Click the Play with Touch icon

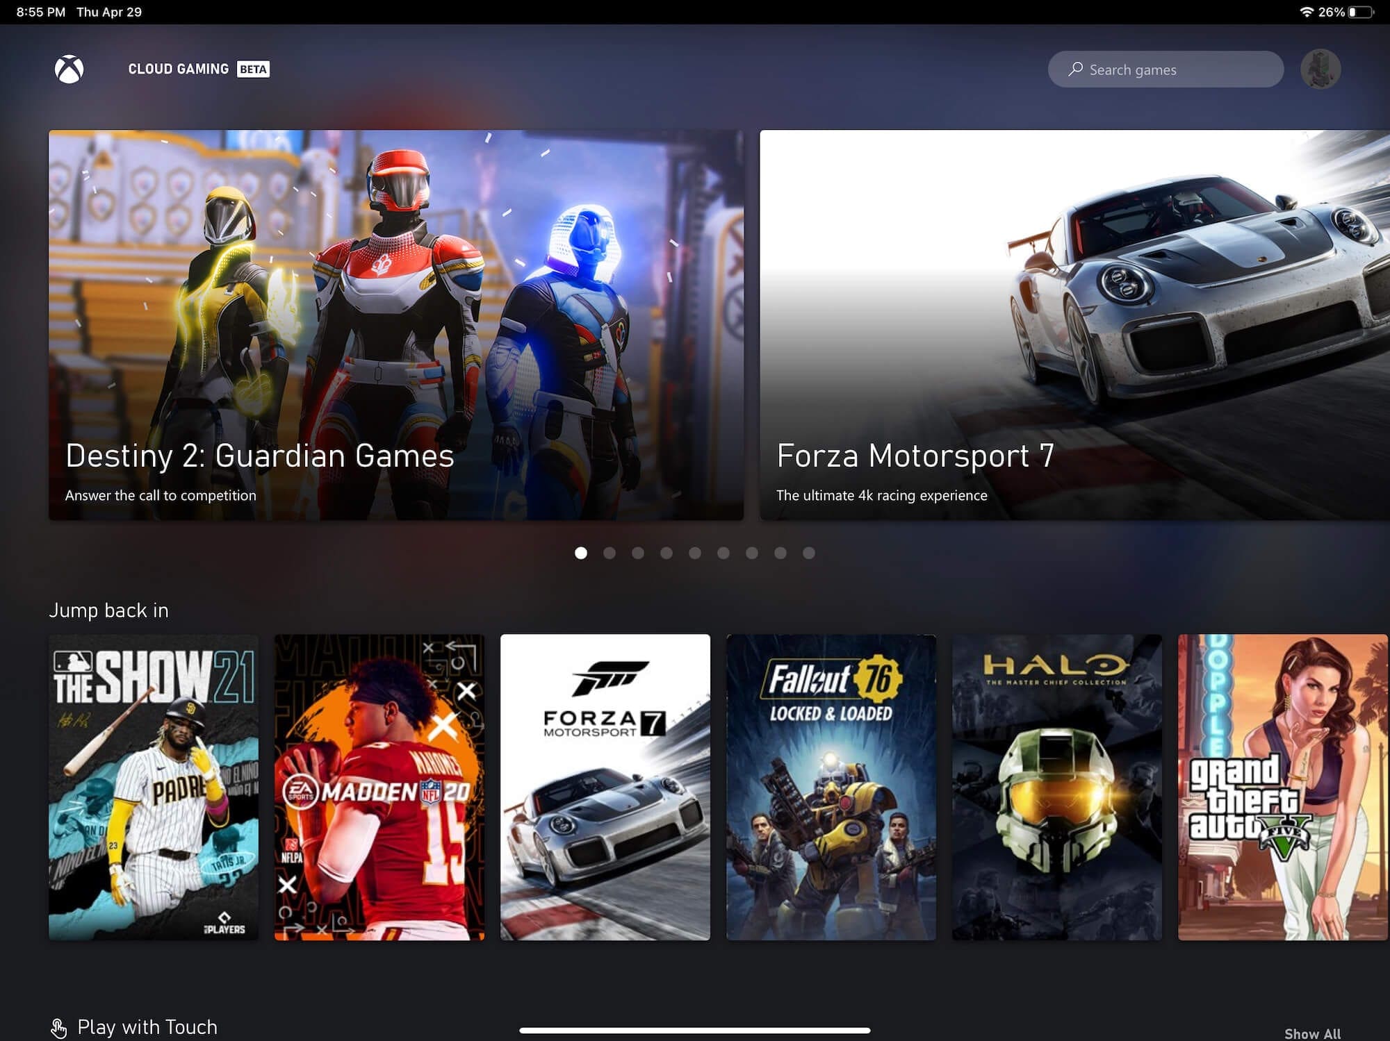pyautogui.click(x=57, y=1024)
